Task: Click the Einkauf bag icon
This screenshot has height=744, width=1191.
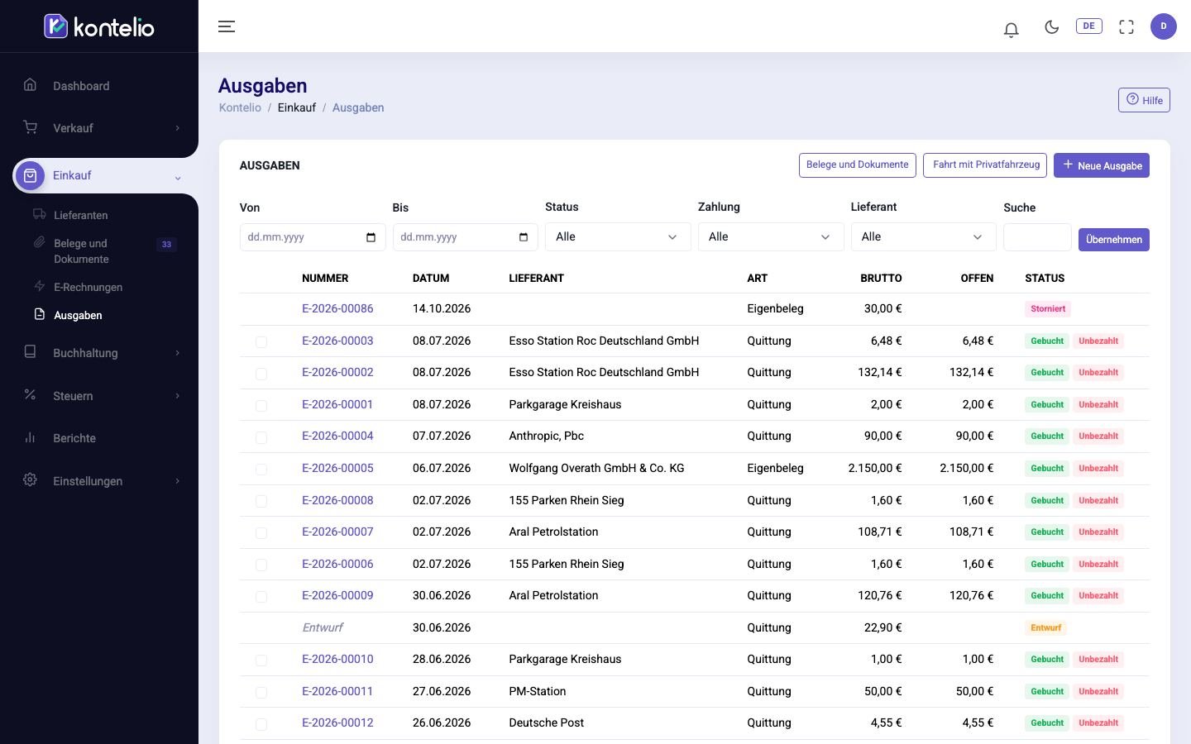Action: tap(31, 175)
